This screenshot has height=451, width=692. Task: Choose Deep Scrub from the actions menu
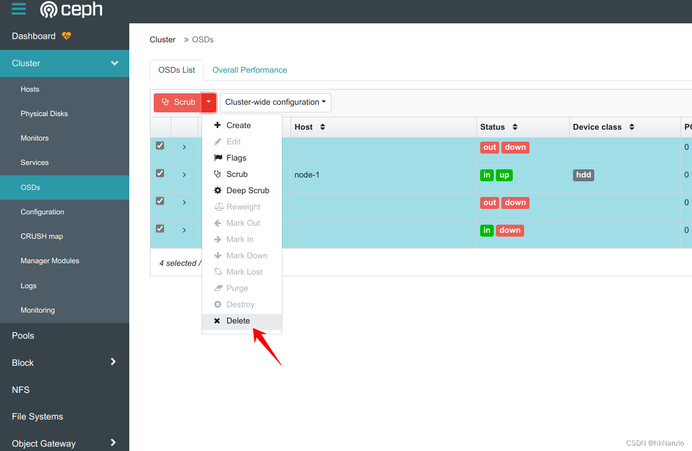242,190
